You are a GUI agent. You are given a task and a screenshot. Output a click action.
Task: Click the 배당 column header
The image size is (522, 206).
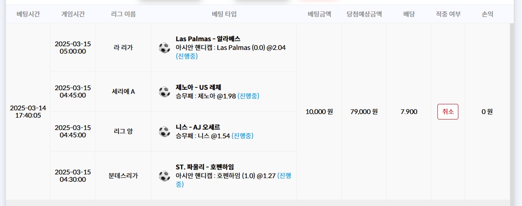point(409,14)
